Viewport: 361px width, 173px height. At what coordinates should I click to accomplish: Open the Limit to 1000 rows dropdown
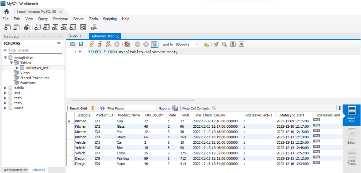pyautogui.click(x=197, y=44)
